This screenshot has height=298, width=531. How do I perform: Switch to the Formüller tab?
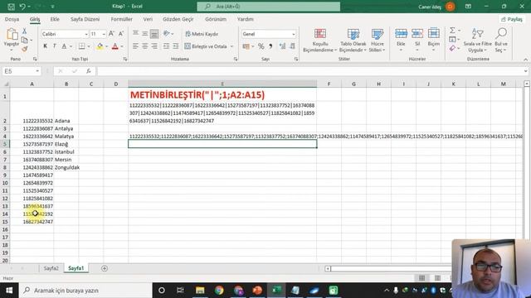pyautogui.click(x=122, y=19)
